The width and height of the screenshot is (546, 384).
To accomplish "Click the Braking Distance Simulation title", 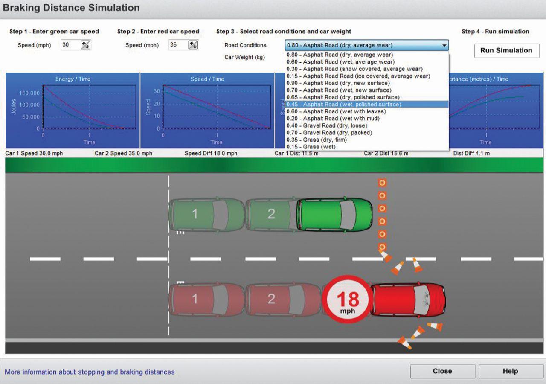I will coord(71,8).
